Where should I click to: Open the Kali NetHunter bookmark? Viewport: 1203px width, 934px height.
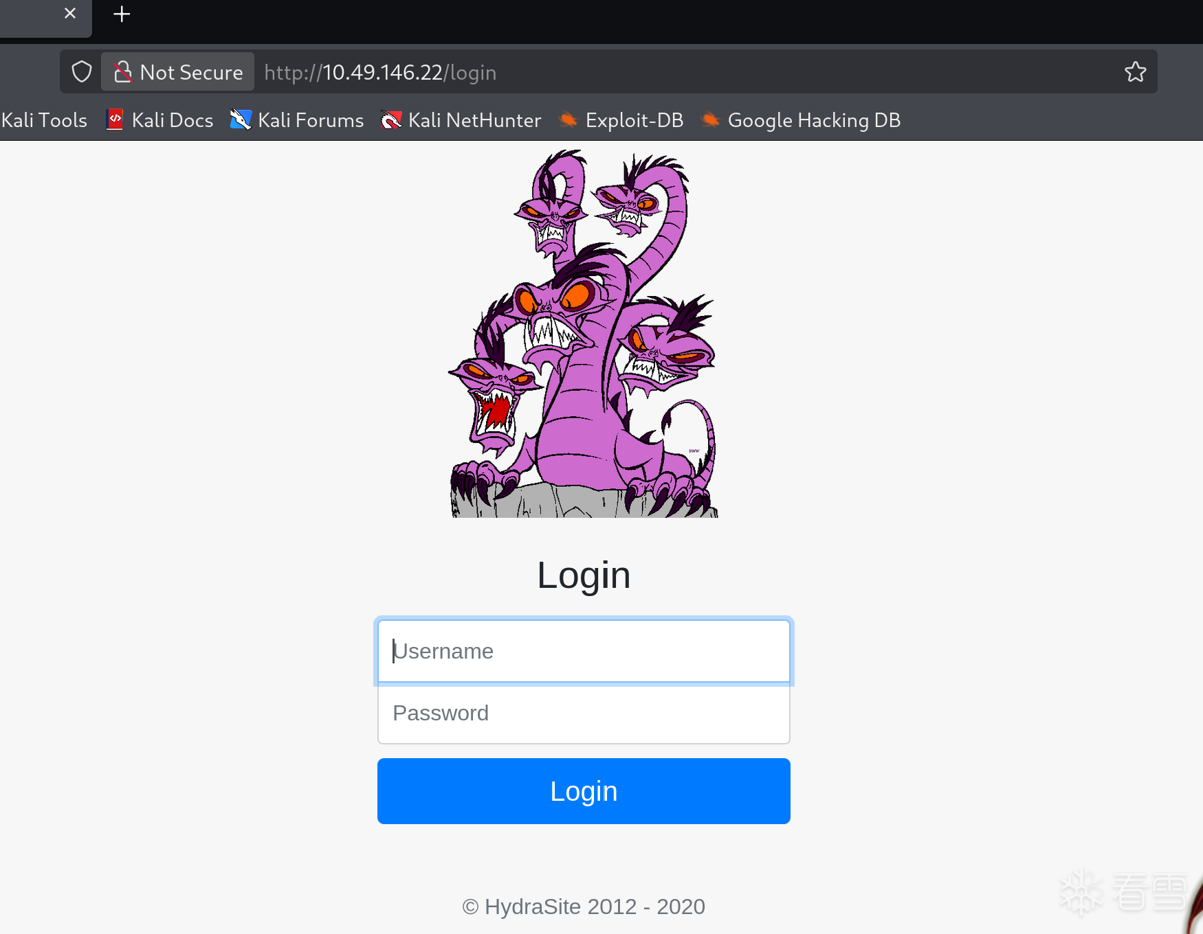tap(461, 120)
